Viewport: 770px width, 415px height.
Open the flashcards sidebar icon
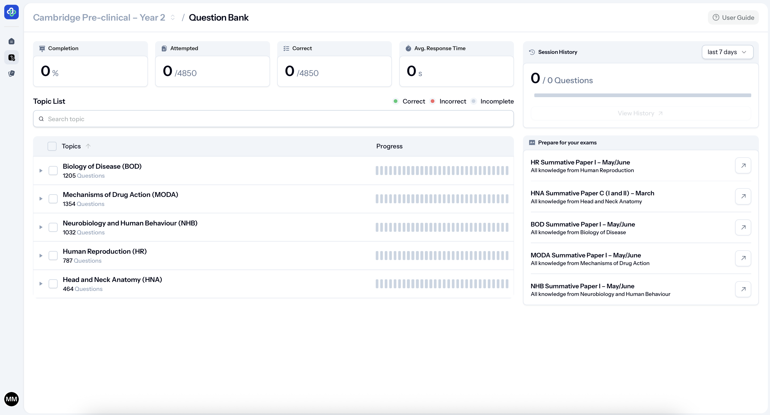(x=11, y=73)
